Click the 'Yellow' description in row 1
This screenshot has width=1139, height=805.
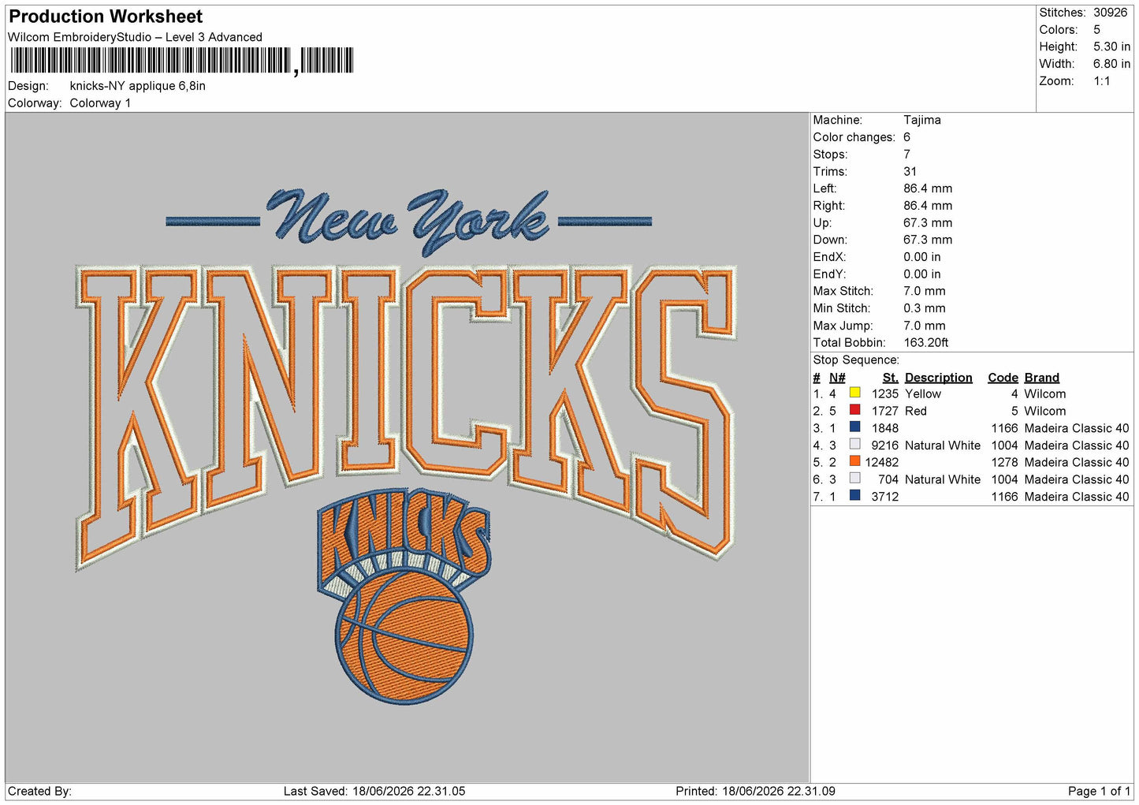[x=922, y=393]
